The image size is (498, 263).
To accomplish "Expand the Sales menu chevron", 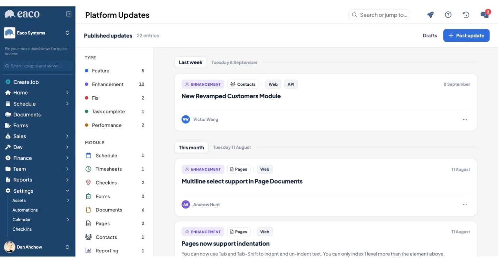I will tap(67, 136).
